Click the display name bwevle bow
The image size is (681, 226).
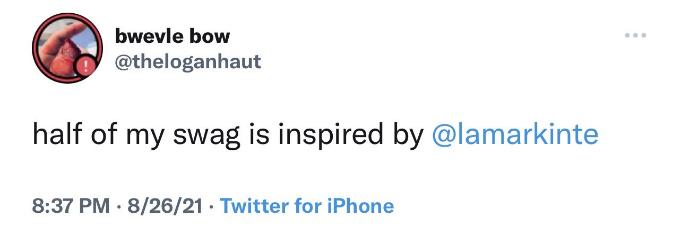173,36
